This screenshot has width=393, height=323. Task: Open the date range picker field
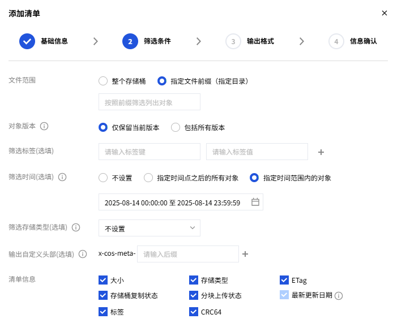click(173, 203)
